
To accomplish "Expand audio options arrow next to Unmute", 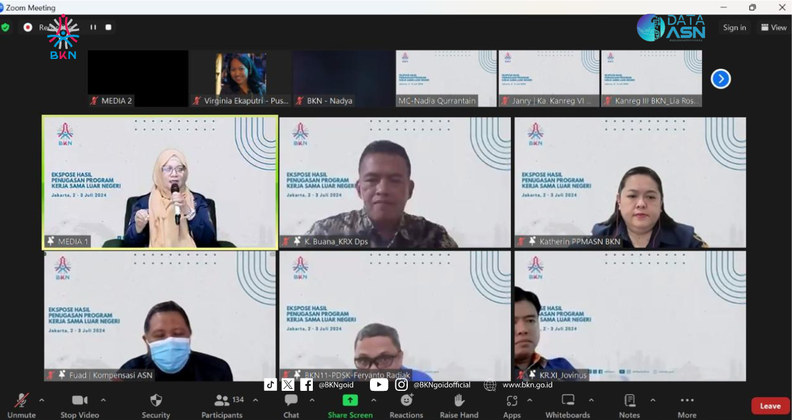I will pyautogui.click(x=42, y=400).
